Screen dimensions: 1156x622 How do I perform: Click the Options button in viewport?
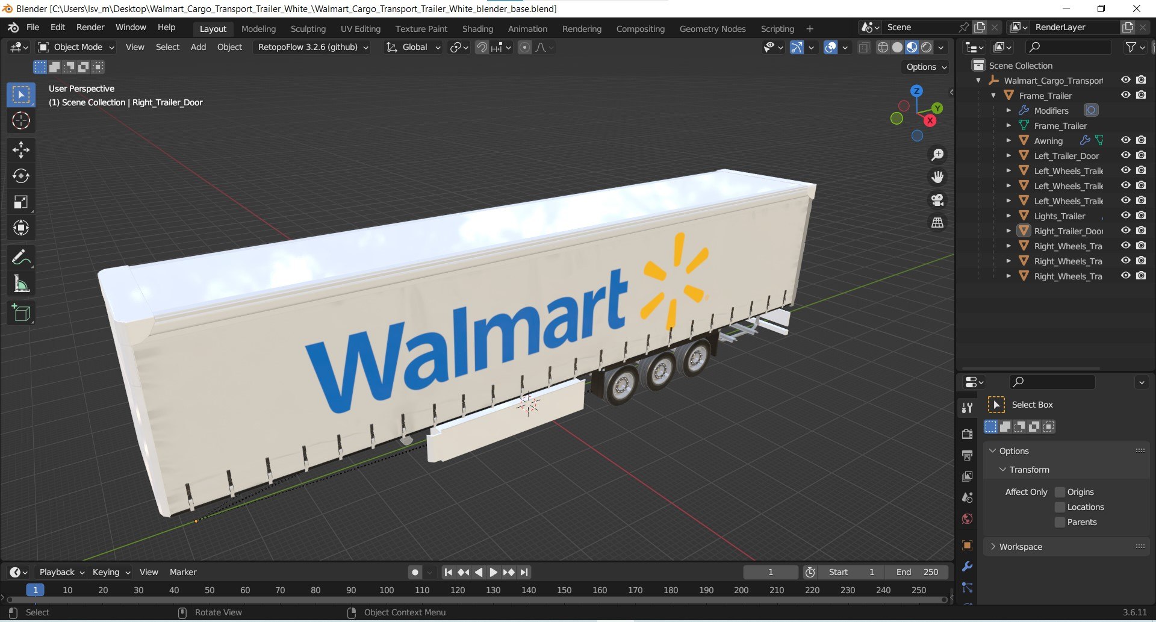coord(926,67)
